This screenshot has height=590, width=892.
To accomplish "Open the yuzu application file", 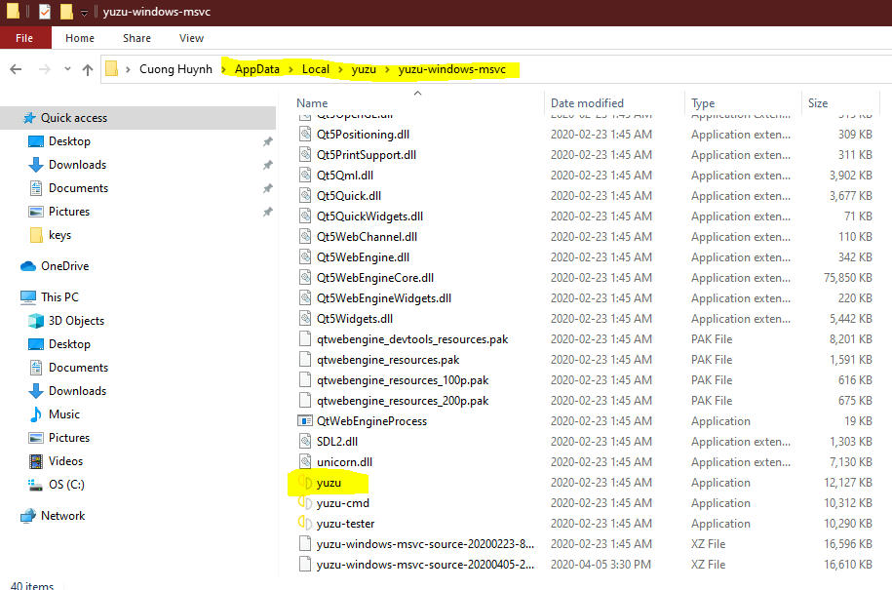I will [329, 483].
